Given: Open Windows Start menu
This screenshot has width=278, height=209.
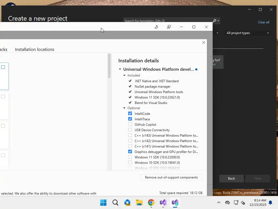Looking at the screenshot, I should [103, 202].
